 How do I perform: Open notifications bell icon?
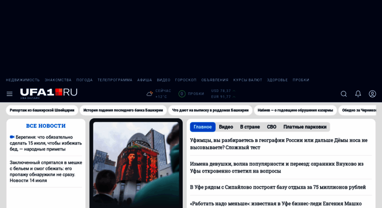click(358, 94)
